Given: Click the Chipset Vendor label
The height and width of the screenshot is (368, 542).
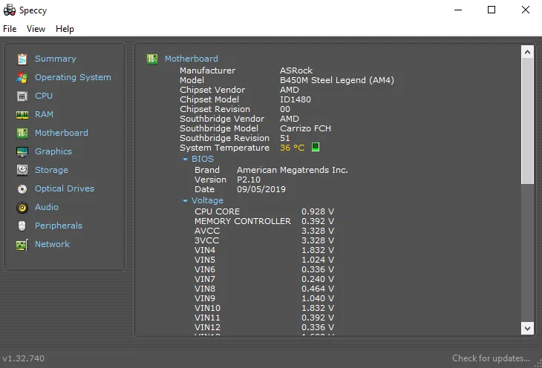Looking at the screenshot, I should pyautogui.click(x=212, y=90).
